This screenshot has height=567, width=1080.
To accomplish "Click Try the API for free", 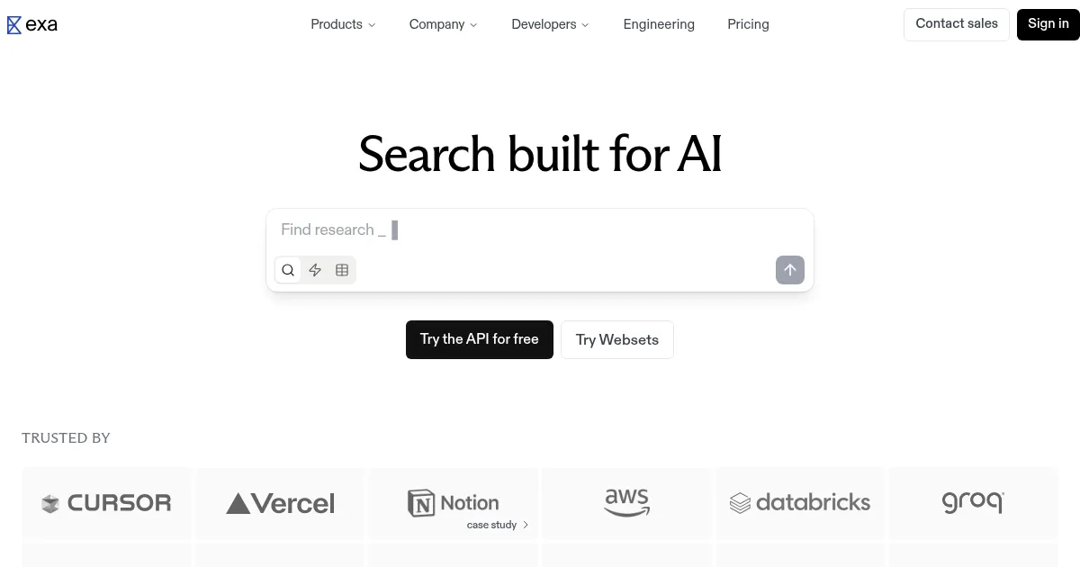I will (479, 339).
